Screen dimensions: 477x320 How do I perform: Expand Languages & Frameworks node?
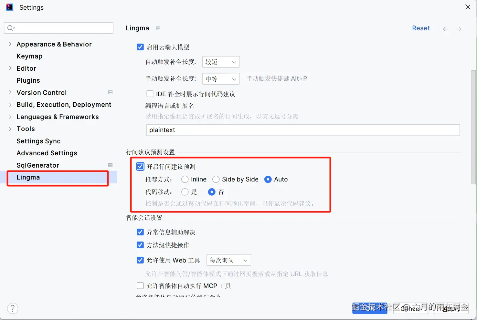pos(10,117)
